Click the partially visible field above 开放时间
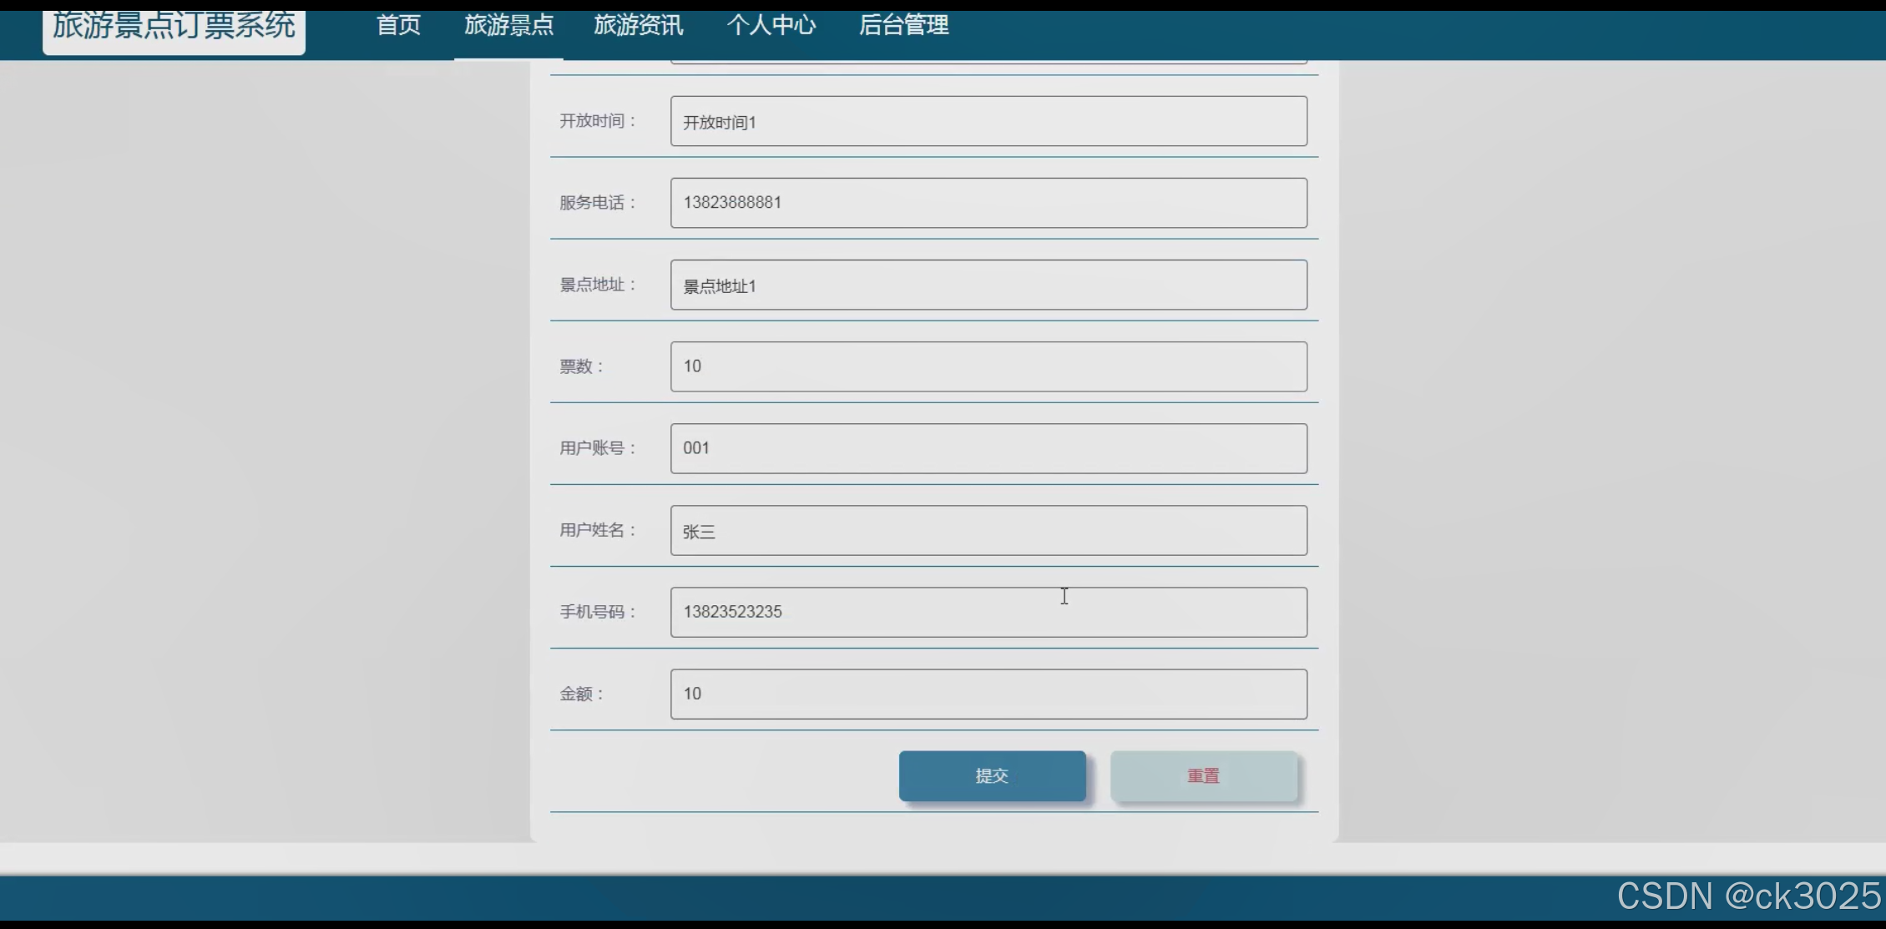Viewport: 1886px width, 929px height. pos(988,61)
